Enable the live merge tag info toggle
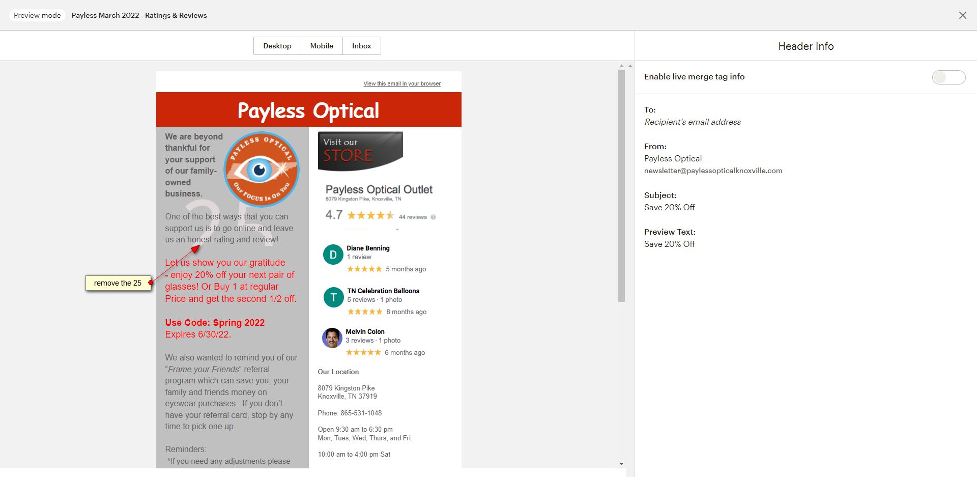The image size is (977, 477). (x=949, y=77)
